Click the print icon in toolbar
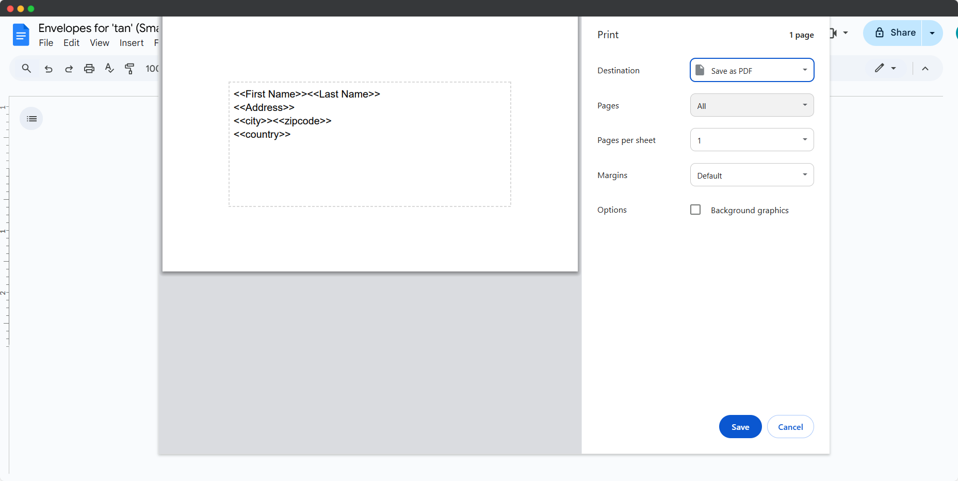The height and width of the screenshot is (481, 958). [89, 69]
